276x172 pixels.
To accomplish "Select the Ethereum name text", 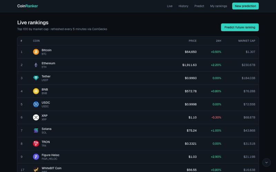I will point(48,63).
